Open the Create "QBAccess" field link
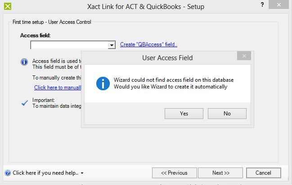 tap(148, 44)
